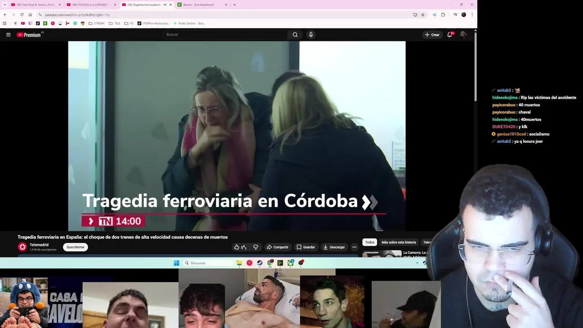Close the Kick Dashboard tab
Image resolution: width=583 pixels, height=328 pixels.
(x=226, y=5)
